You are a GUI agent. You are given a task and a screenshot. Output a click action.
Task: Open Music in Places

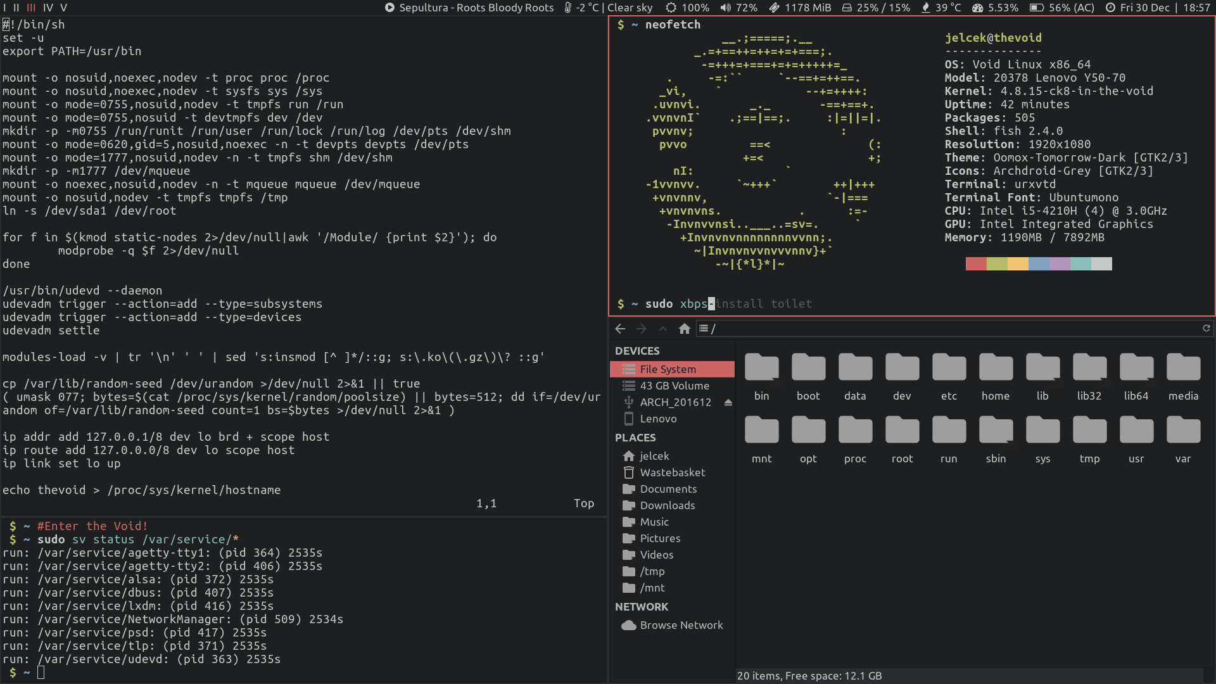coord(672,522)
